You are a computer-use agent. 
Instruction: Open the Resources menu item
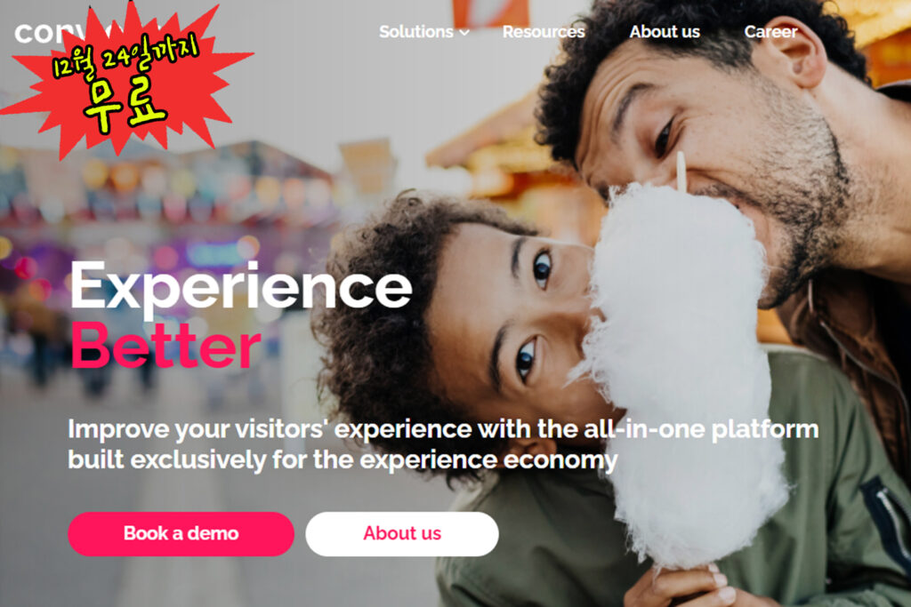tap(544, 32)
